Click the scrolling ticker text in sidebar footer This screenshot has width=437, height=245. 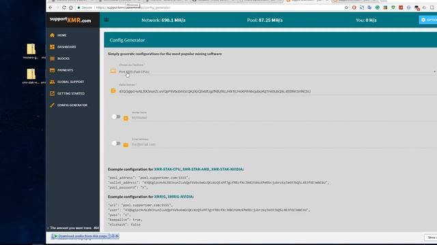(73, 228)
